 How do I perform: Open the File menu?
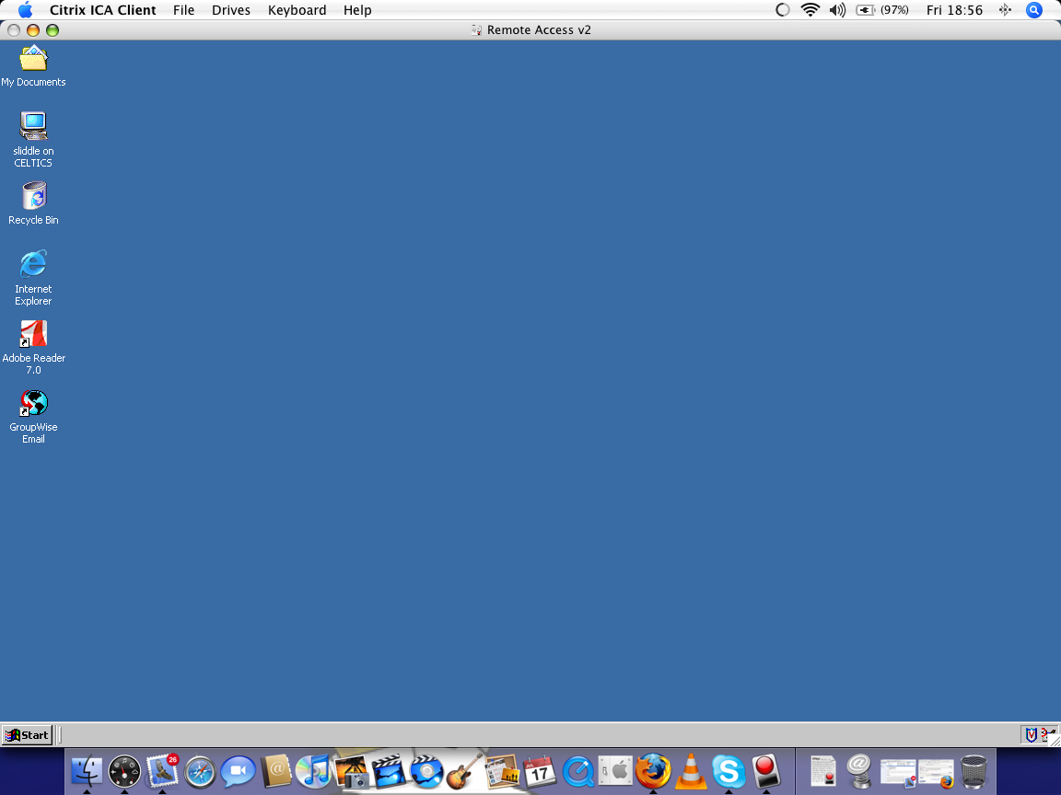pos(183,10)
